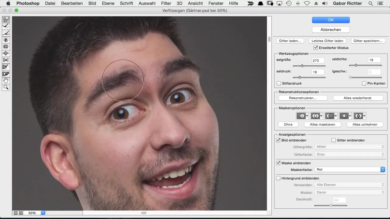Enable the Pin-Kanten checkbox
Viewport: 390px width, 219px height.
[364, 83]
